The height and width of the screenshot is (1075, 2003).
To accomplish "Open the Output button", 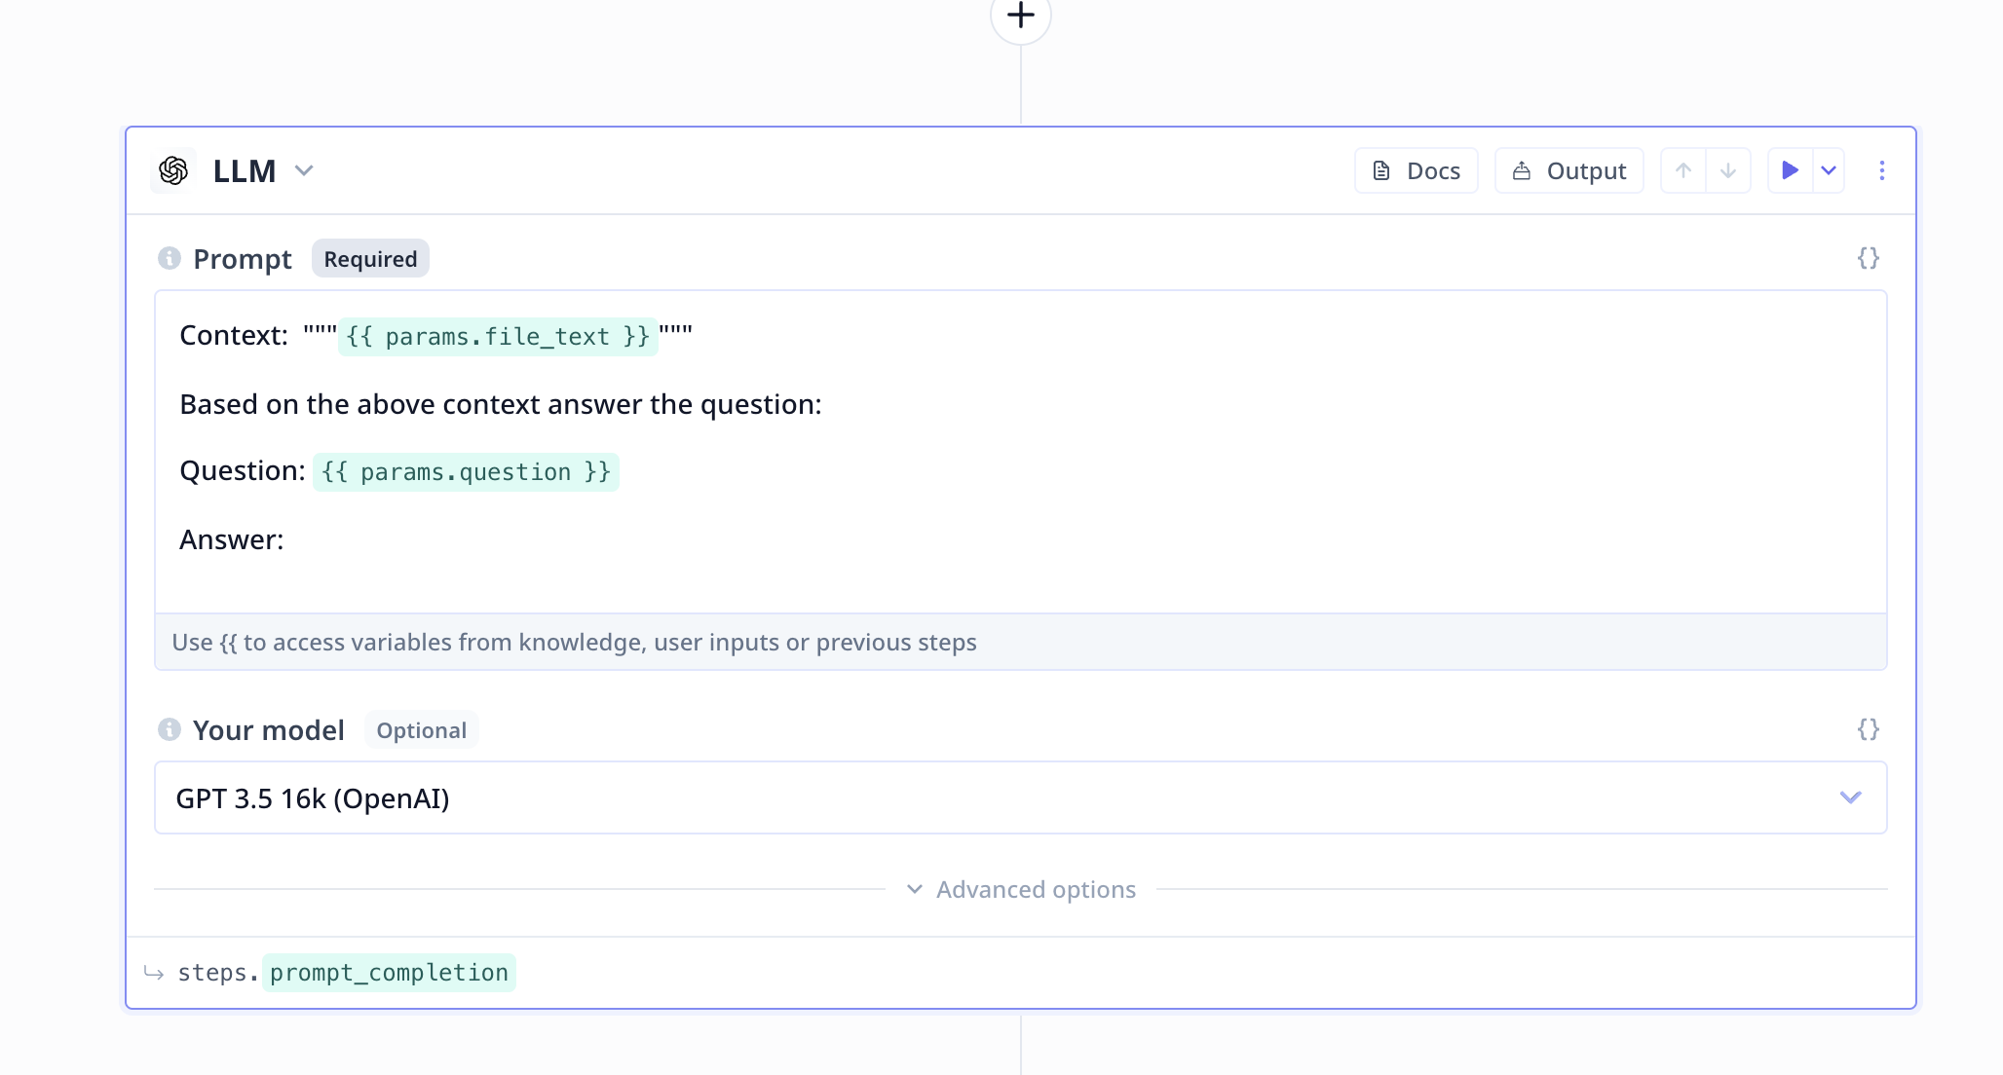I will 1568,170.
